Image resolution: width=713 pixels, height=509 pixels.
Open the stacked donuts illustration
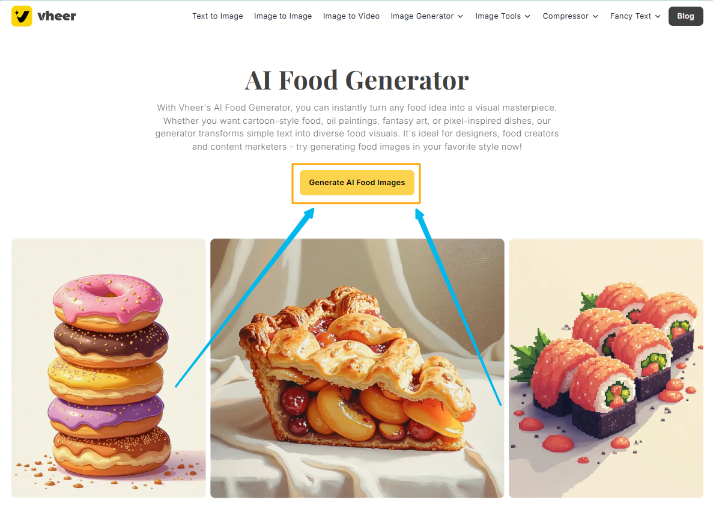109,368
